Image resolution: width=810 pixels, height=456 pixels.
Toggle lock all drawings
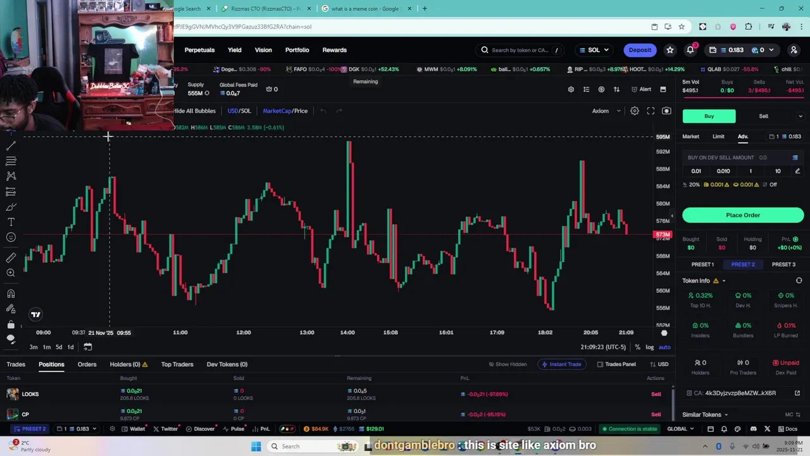tap(11, 324)
